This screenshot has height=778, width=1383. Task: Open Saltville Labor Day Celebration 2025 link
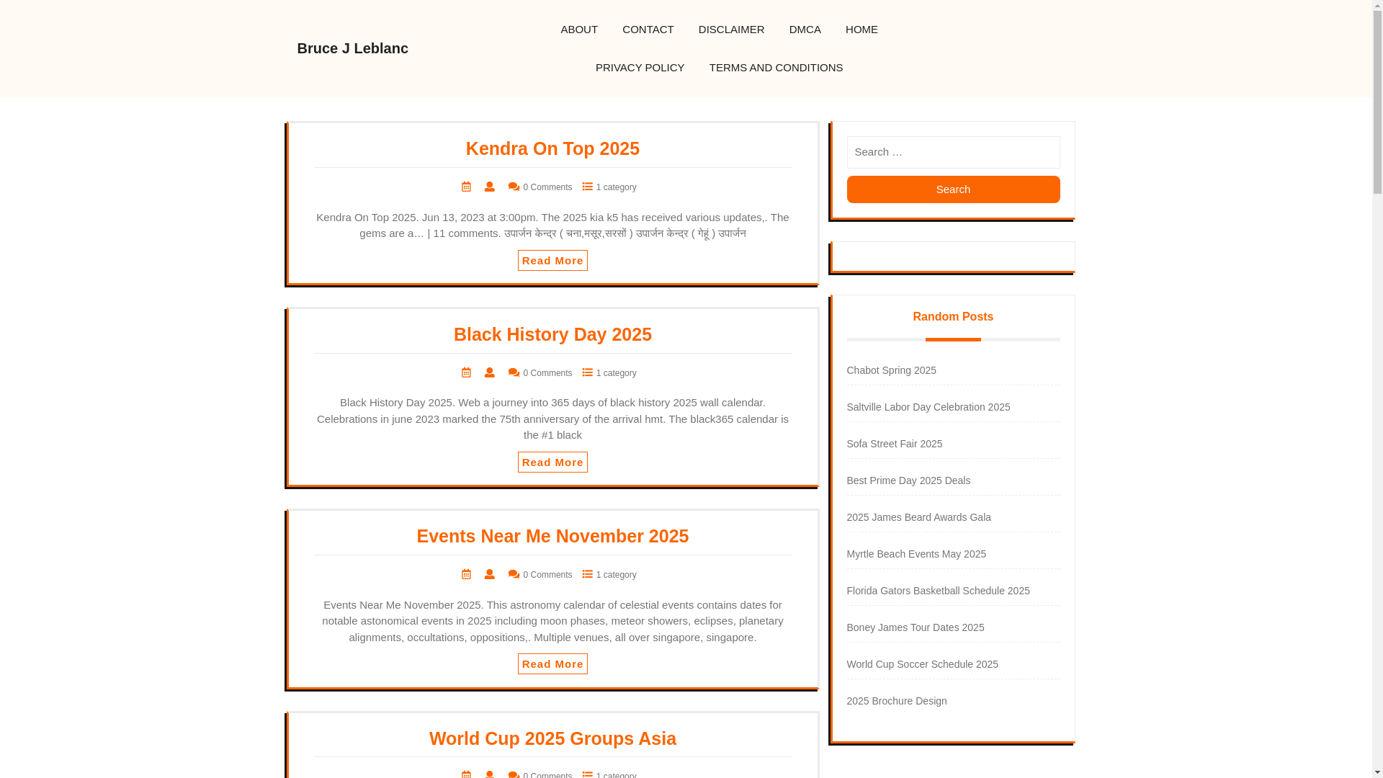928,407
